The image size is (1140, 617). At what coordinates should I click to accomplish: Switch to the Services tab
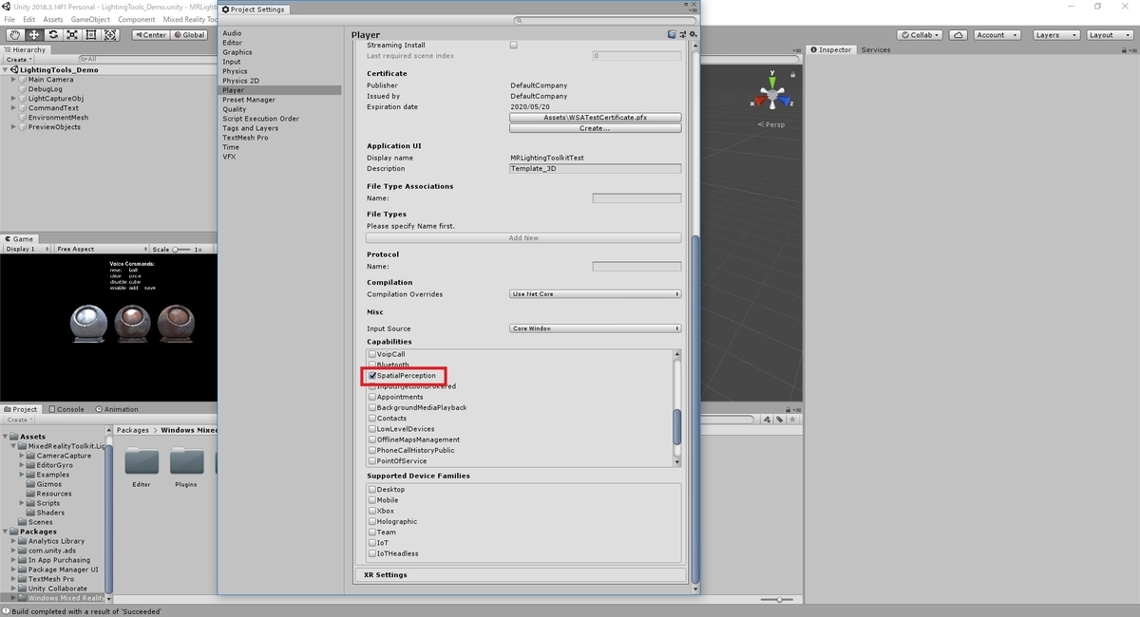(x=876, y=49)
